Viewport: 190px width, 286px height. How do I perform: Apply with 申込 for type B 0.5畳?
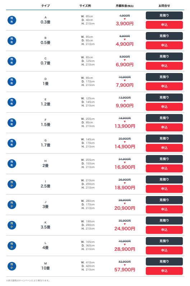point(164,45)
